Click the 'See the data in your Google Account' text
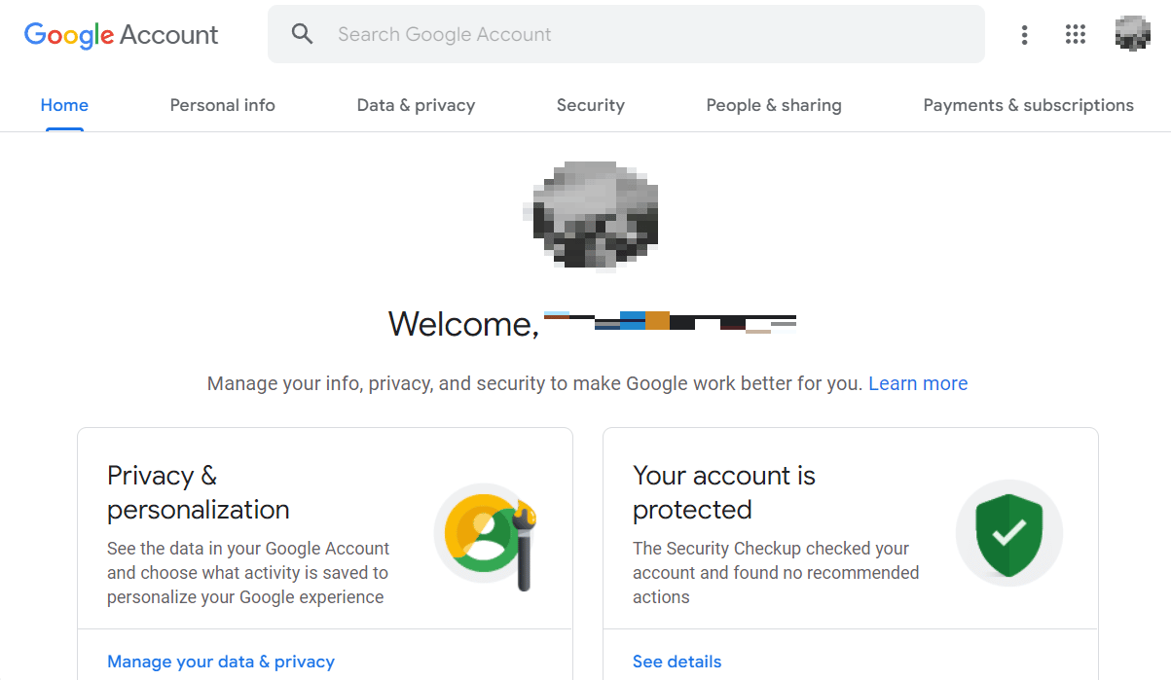Image resolution: width=1171 pixels, height=680 pixels. [x=248, y=573]
